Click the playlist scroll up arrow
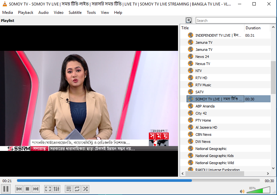The width and height of the screenshot is (277, 195). [273, 27]
